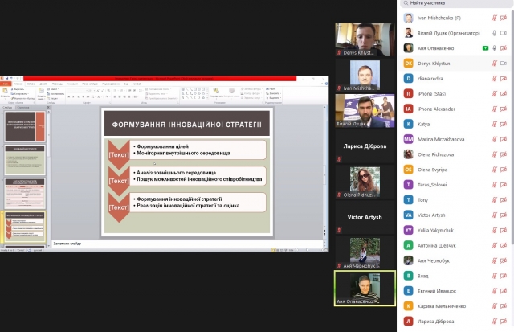This screenshot has width=514, height=332.
Task: Click diana.redka's muted microphone icon
Action: click(x=494, y=79)
